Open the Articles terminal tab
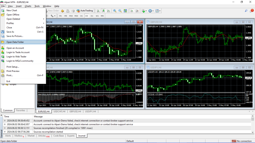The width and height of the screenshot is (255, 143). click(43, 136)
